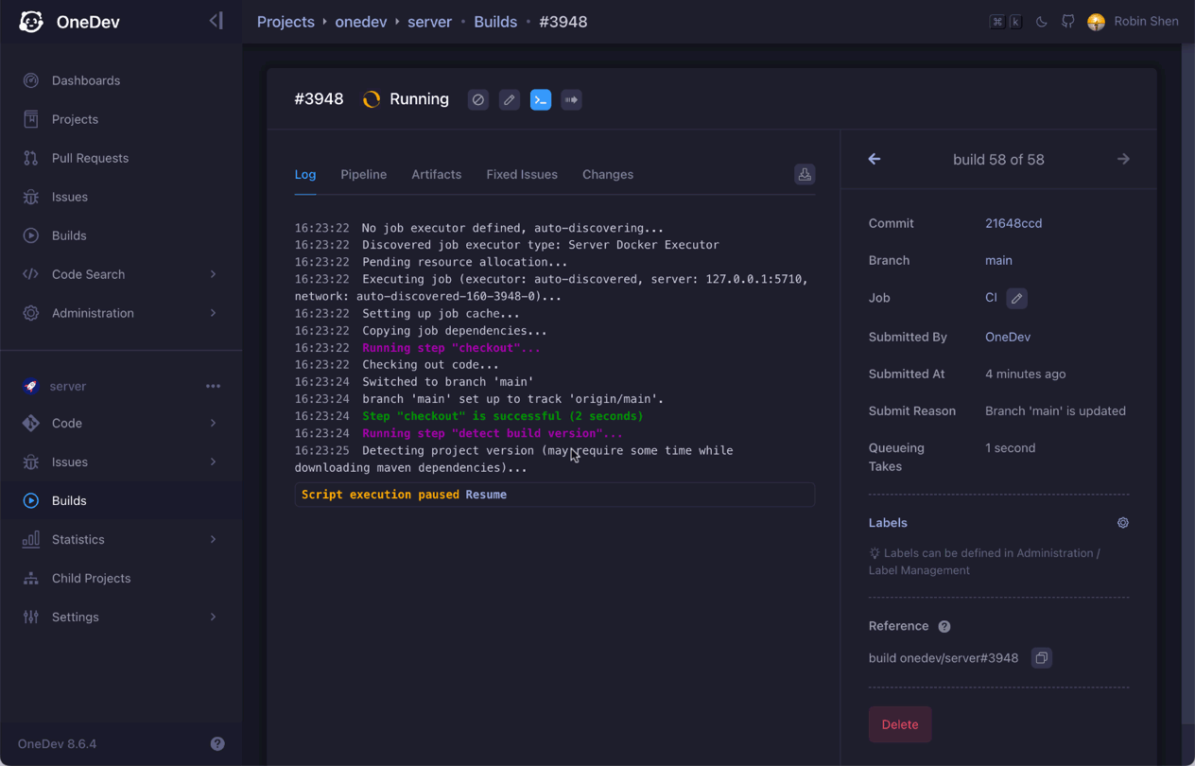Delete build #3948

click(x=899, y=723)
